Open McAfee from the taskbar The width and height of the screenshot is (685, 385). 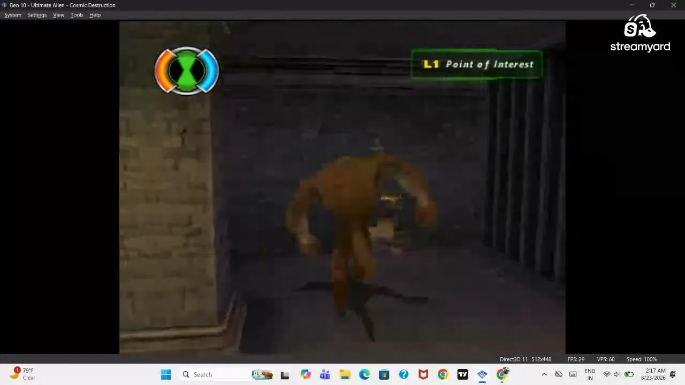point(423,375)
